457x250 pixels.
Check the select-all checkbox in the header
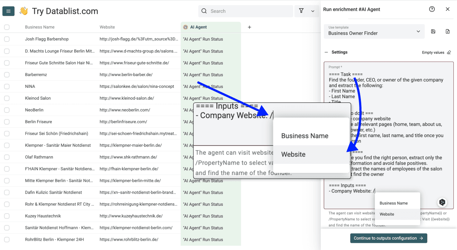pyautogui.click(x=6, y=27)
